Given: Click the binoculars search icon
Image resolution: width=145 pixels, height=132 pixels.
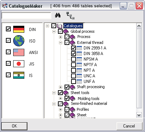Looking at the screenshot, I should coord(58,15).
